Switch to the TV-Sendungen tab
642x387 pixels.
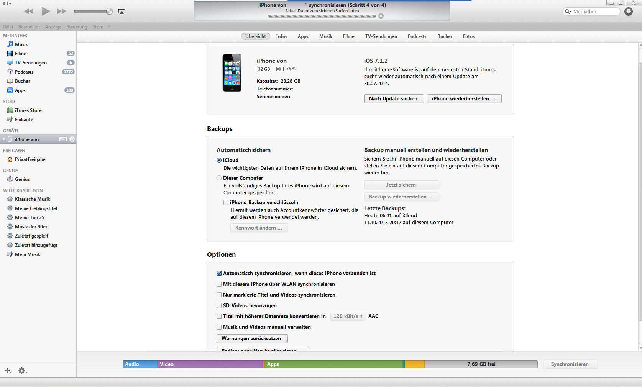pyautogui.click(x=381, y=36)
